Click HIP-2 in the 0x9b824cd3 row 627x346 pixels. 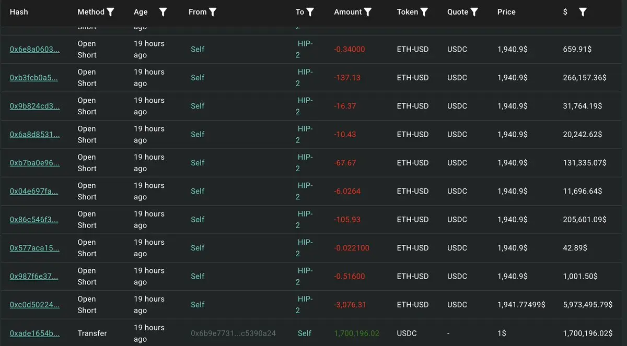(x=305, y=106)
